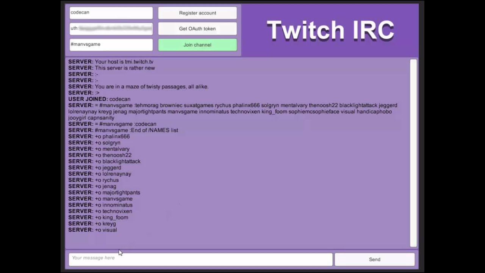
Task: Click the '+o solgryn' line
Action: coord(94,143)
